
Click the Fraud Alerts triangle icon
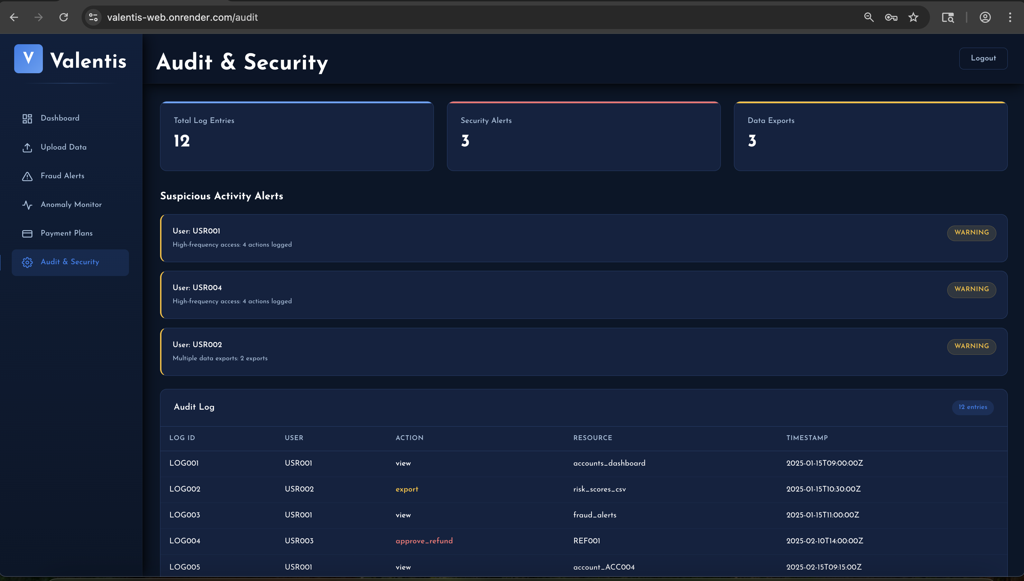tap(27, 176)
